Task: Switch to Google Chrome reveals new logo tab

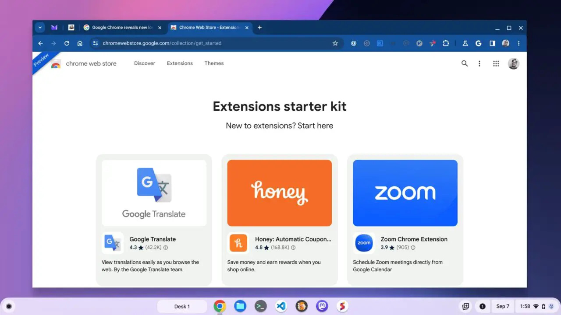Action: coord(122,27)
